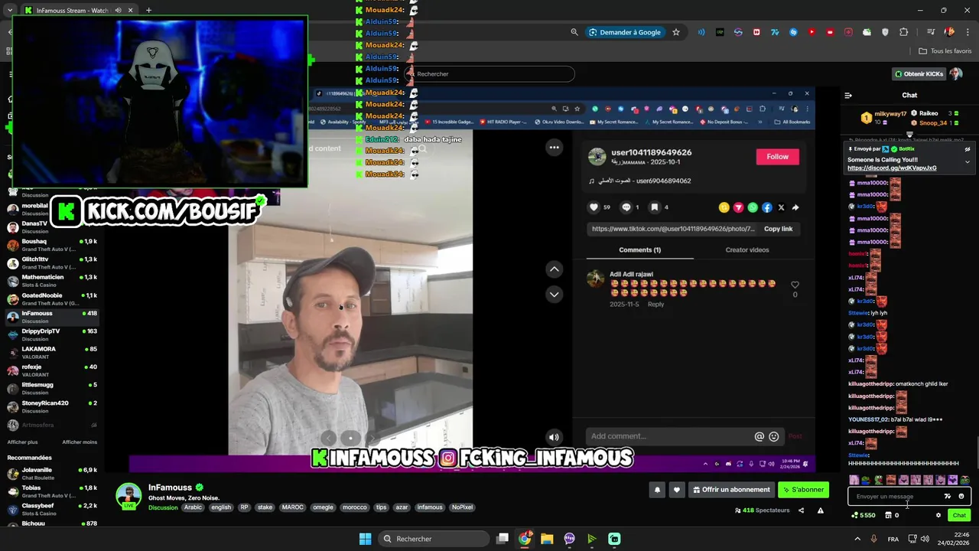
Task: Open emoji icon in TikTok comment box
Action: (x=774, y=436)
